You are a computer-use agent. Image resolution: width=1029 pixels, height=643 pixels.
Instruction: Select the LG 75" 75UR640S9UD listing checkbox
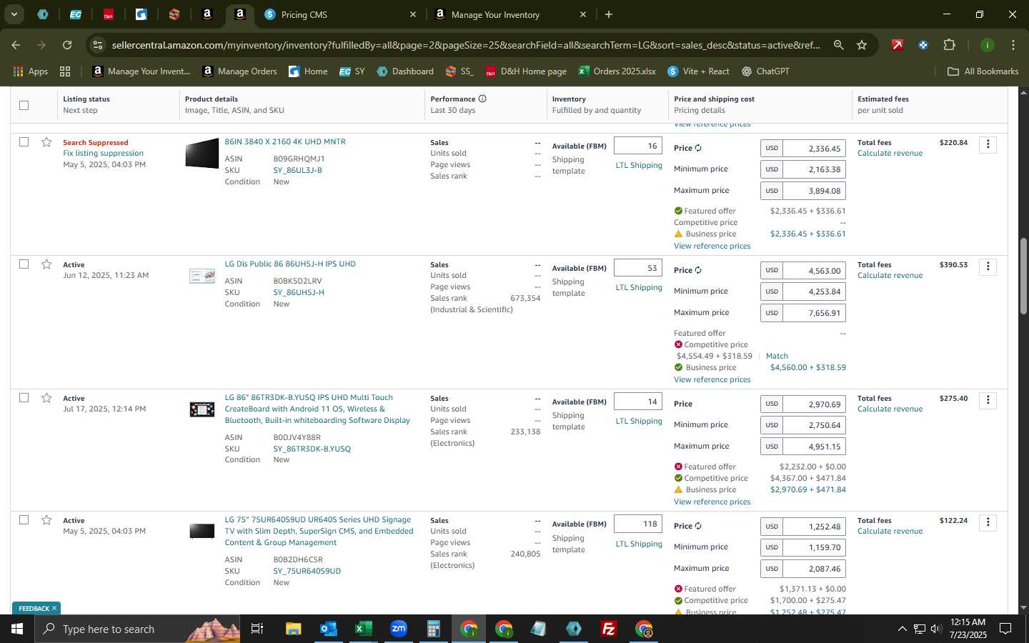point(24,519)
